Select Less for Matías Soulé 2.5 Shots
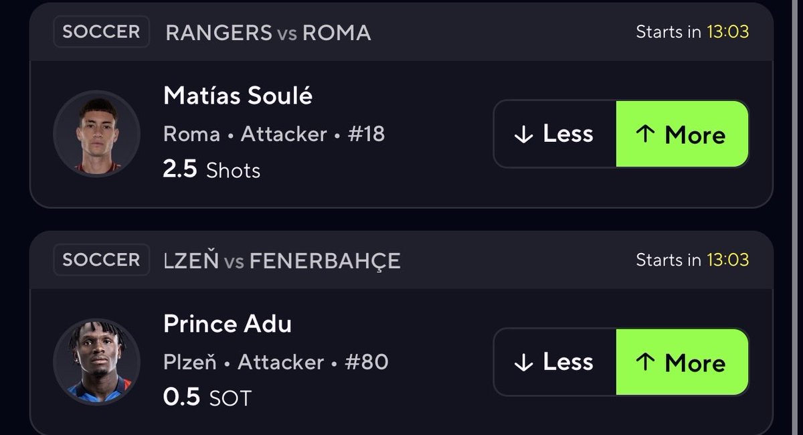The image size is (803, 435). 555,134
